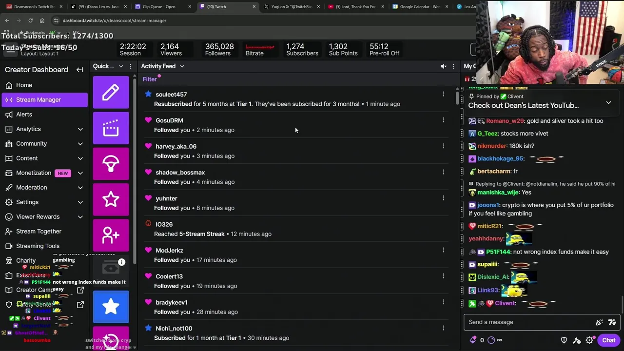Click the blue star quick action tile
Image resolution: width=624 pixels, height=351 pixels.
click(111, 307)
